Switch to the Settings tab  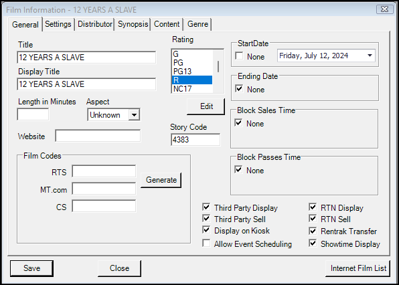click(58, 24)
